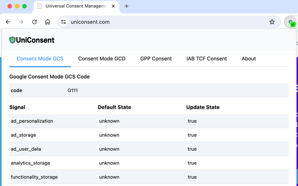Image resolution: width=298 pixels, height=186 pixels.
Task: Reload the page with the refresh icon
Action: pyautogui.click(x=34, y=22)
